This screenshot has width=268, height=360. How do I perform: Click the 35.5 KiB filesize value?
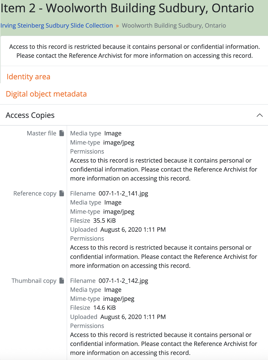pos(104,220)
